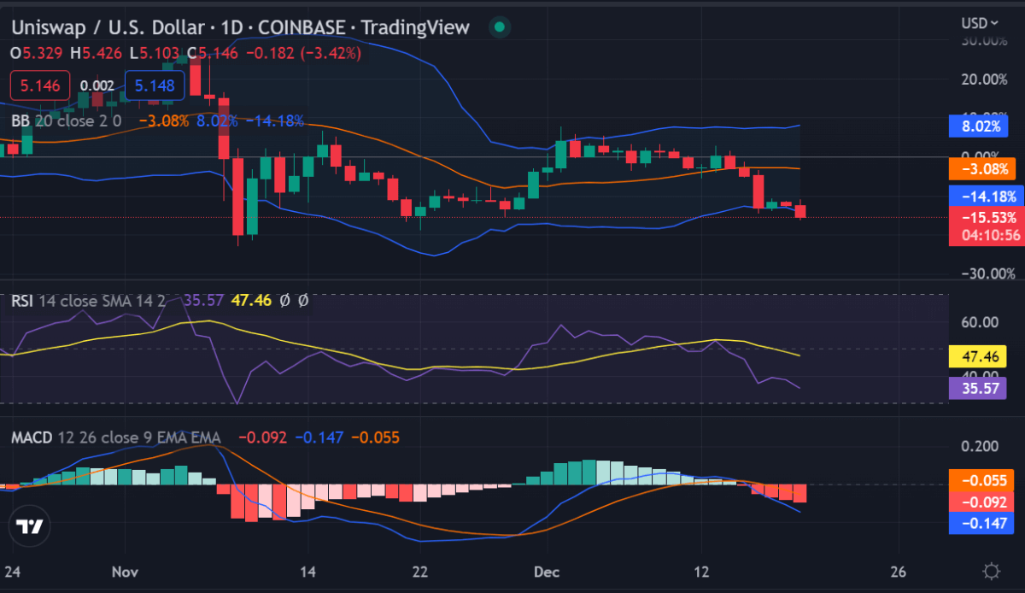Click the 0.200 MACD axis label
This screenshot has height=593, width=1025.
point(981,447)
